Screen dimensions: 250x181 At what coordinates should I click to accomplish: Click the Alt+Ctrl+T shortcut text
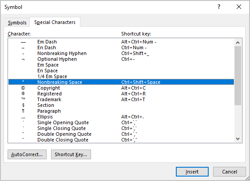[133, 99]
